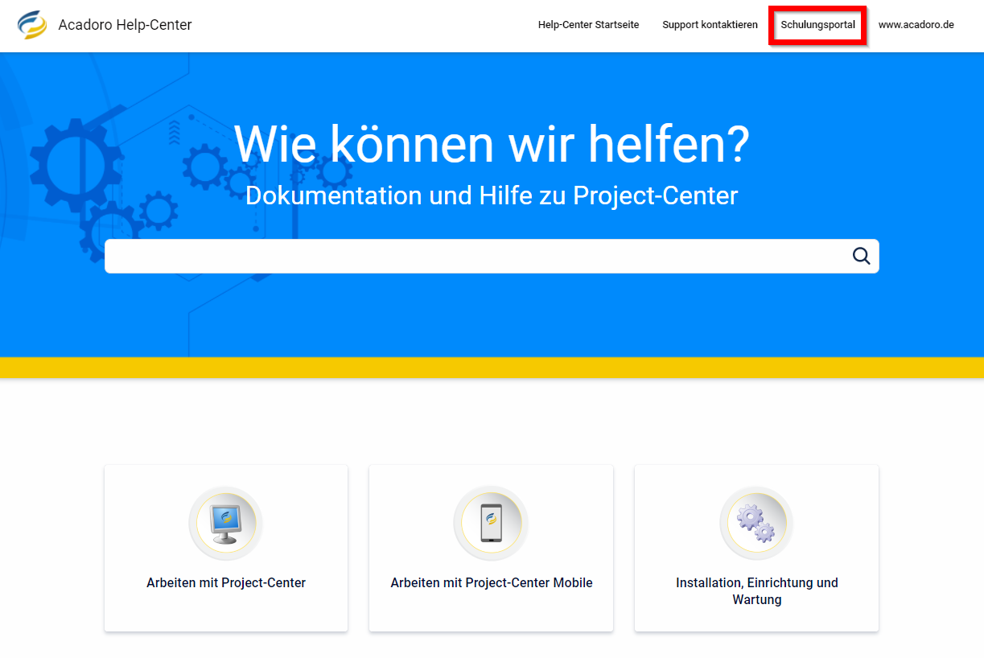Click the 'Wie können wir helfen?' heading
The width and height of the screenshot is (984, 658).
[492, 144]
